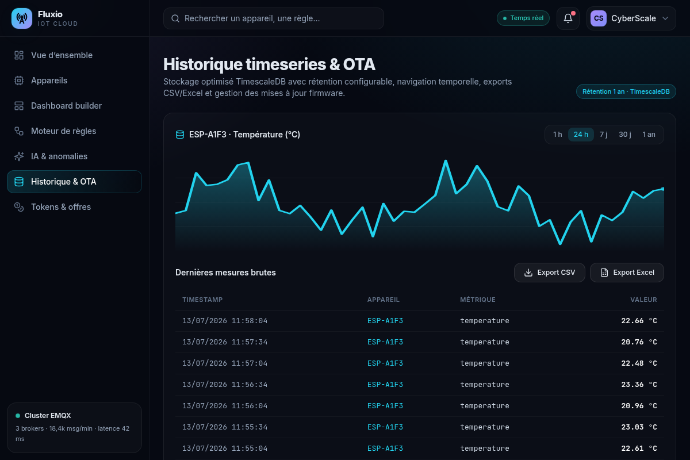
Task: Click the value 20.76 °C
Action: pyautogui.click(x=639, y=342)
